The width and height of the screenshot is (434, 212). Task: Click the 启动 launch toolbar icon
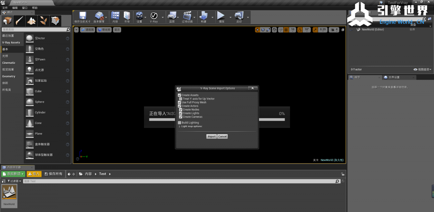click(239, 16)
